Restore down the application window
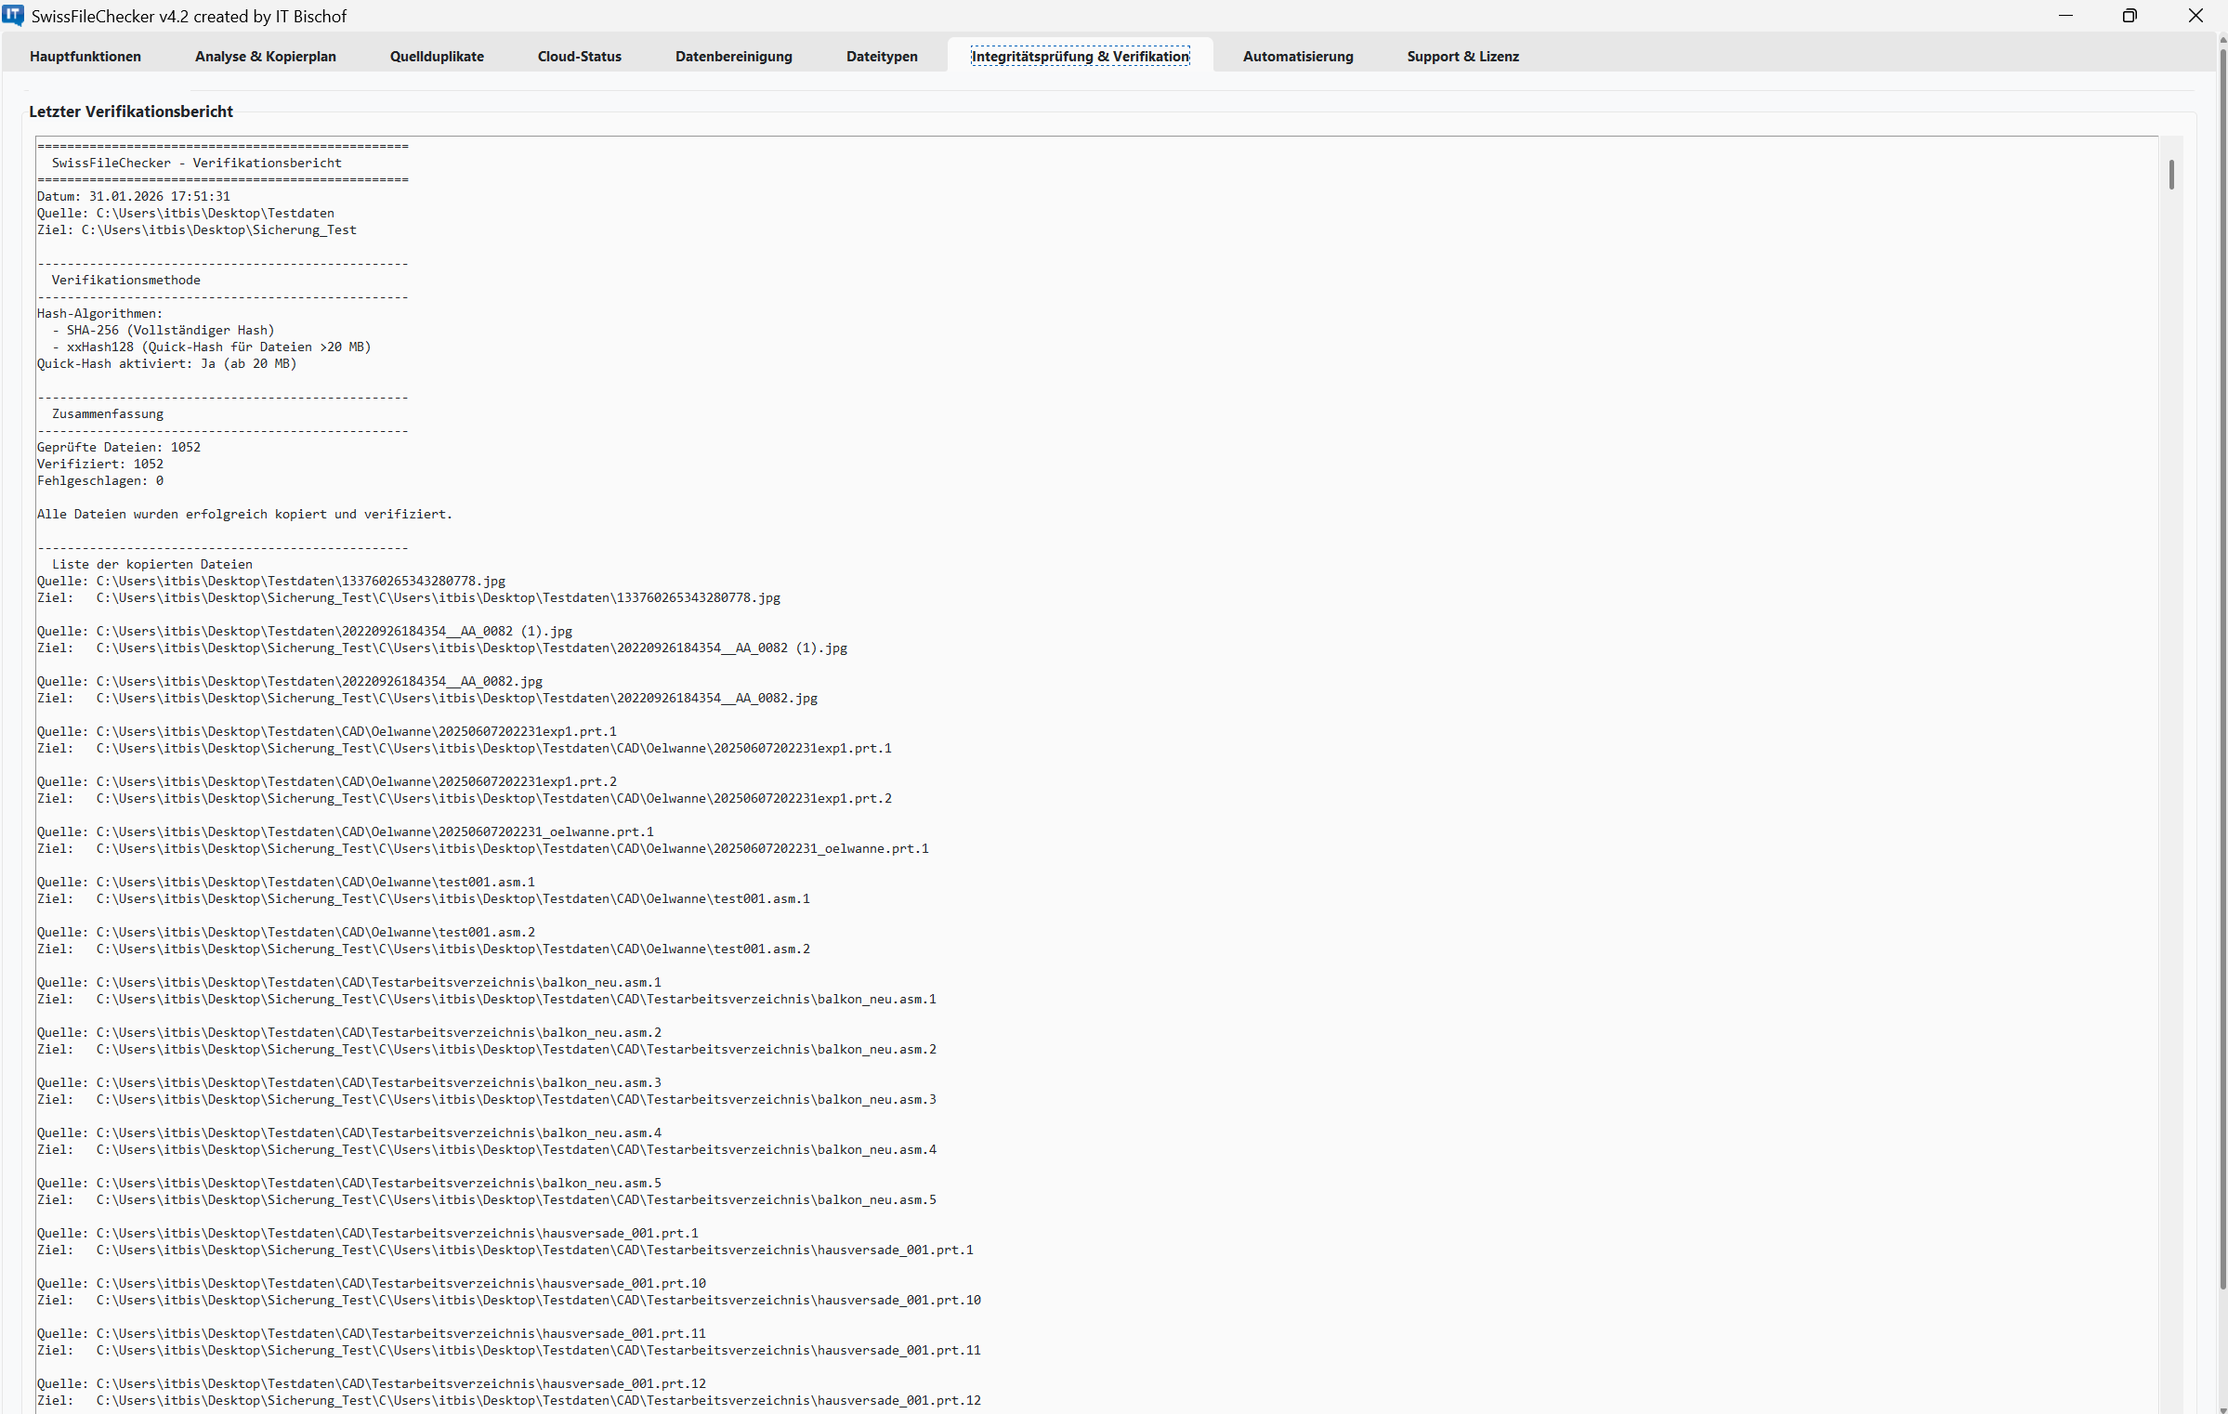 2130,16
